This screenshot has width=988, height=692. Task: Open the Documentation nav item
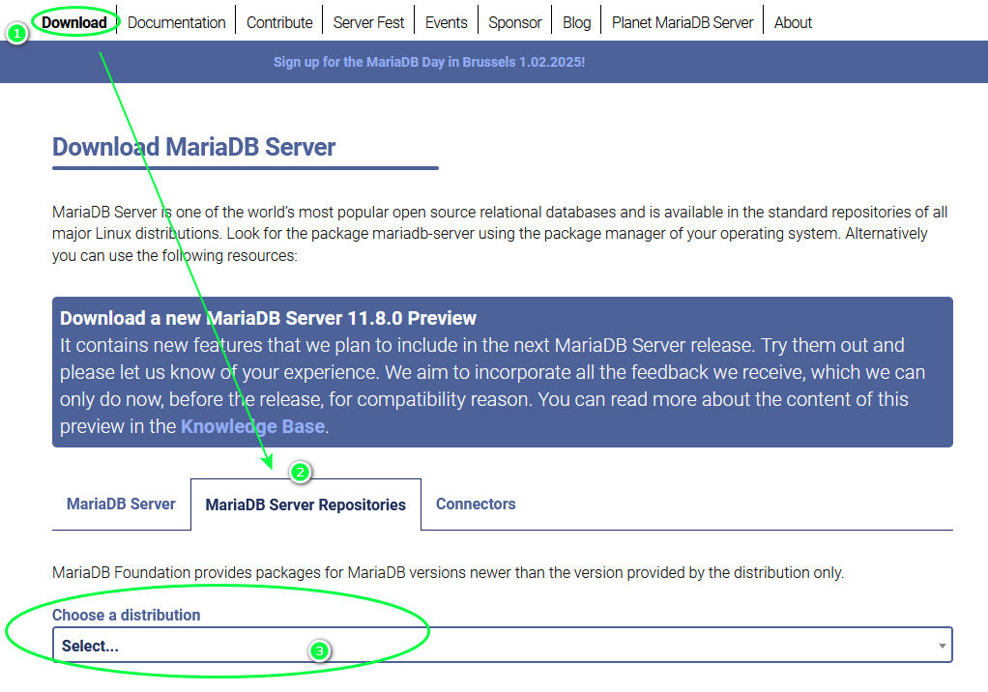point(176,22)
